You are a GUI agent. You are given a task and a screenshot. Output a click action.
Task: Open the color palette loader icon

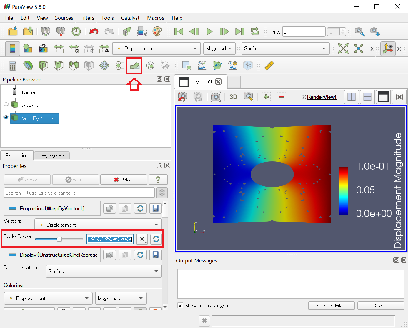(157, 31)
